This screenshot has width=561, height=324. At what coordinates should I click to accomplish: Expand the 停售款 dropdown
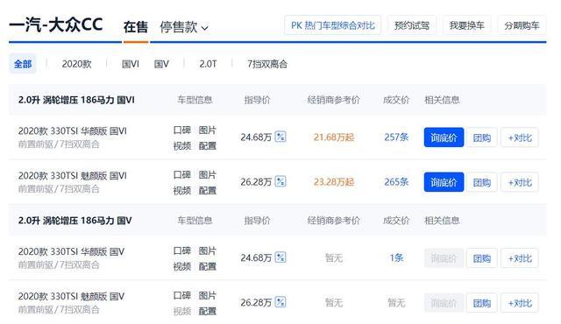(184, 27)
